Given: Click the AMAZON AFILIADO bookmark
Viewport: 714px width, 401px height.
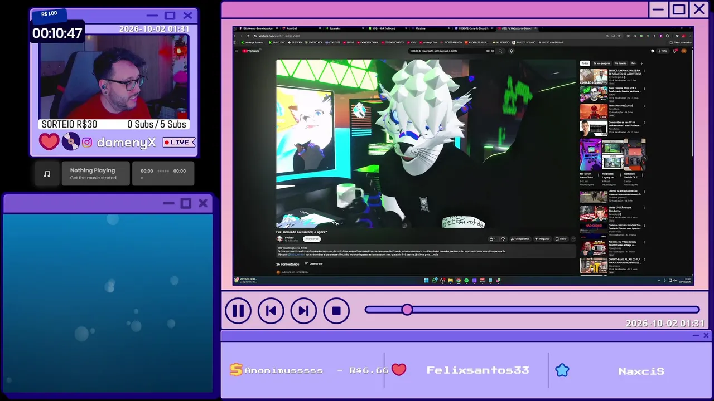Looking at the screenshot, I should pyautogui.click(x=524, y=42).
